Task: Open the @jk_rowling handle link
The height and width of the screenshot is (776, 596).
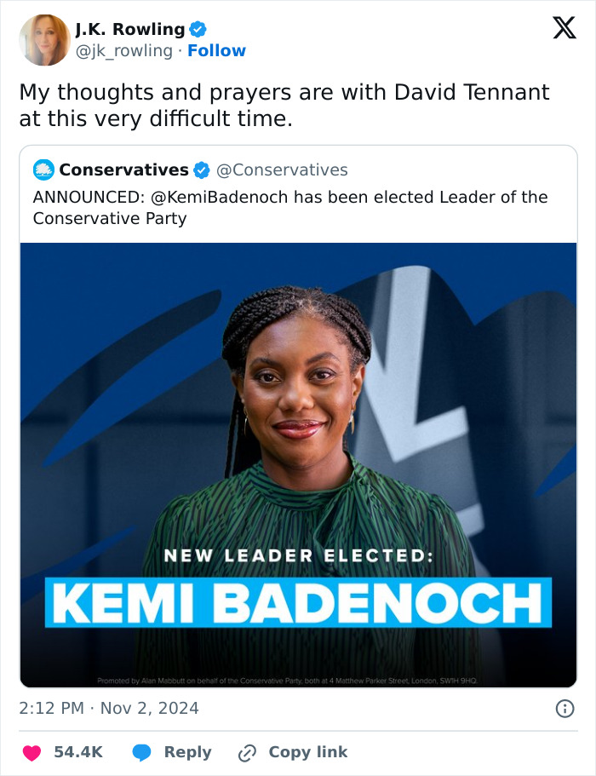Action: pyautogui.click(x=124, y=50)
